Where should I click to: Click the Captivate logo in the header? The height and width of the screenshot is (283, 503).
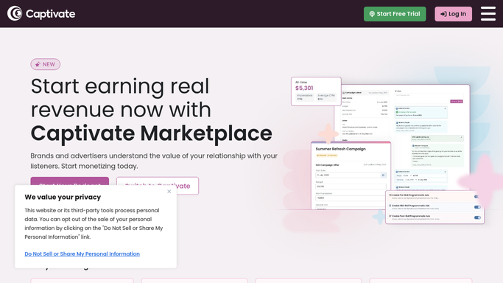[x=41, y=13]
